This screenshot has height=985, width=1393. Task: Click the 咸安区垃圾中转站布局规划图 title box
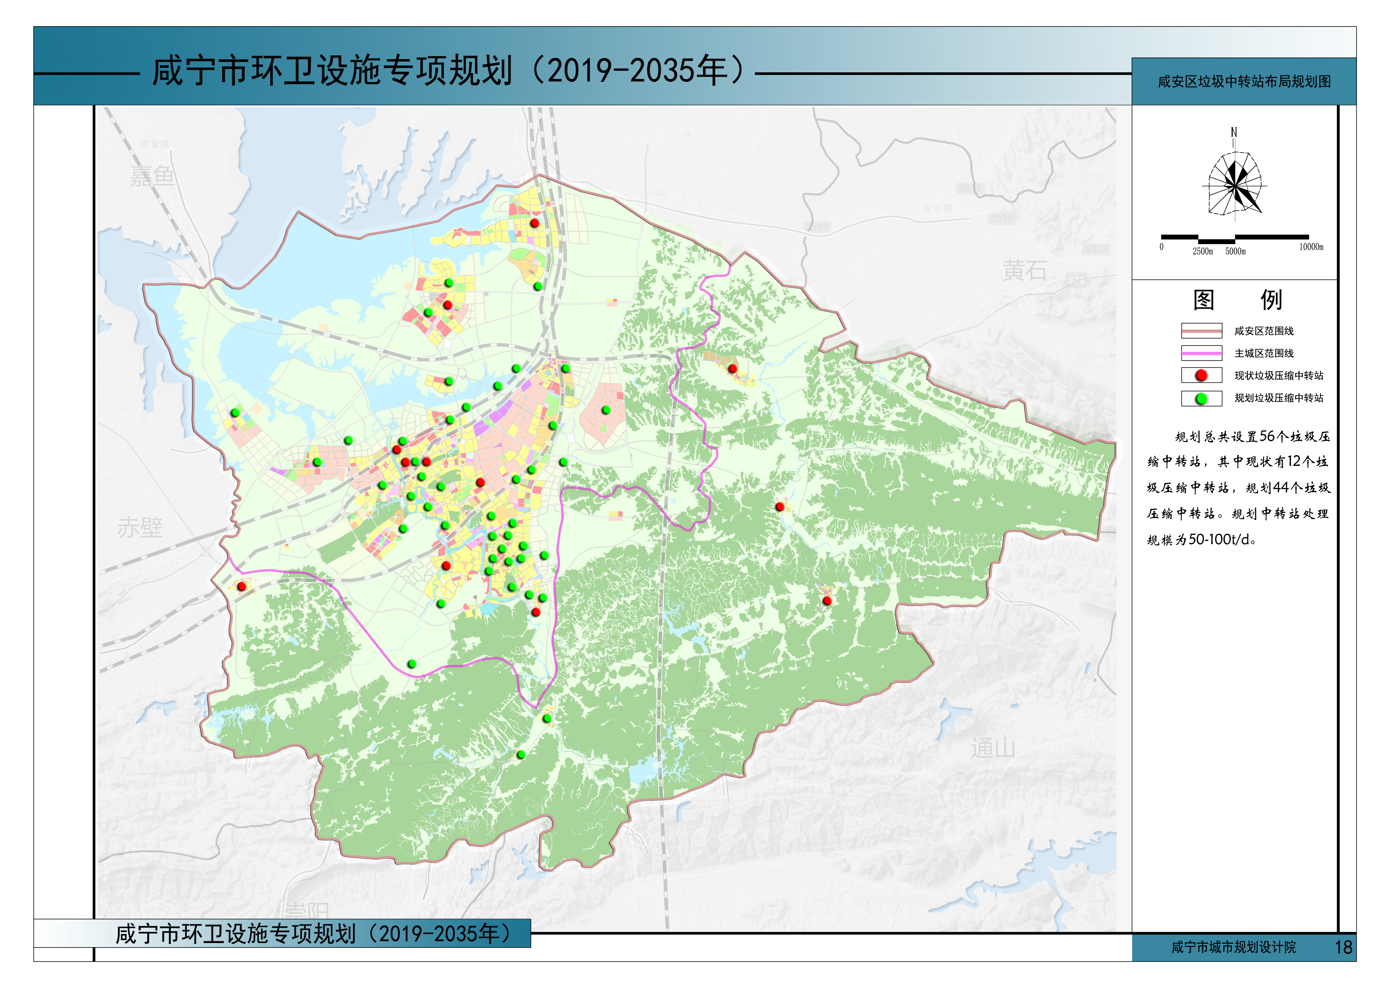tap(1244, 81)
